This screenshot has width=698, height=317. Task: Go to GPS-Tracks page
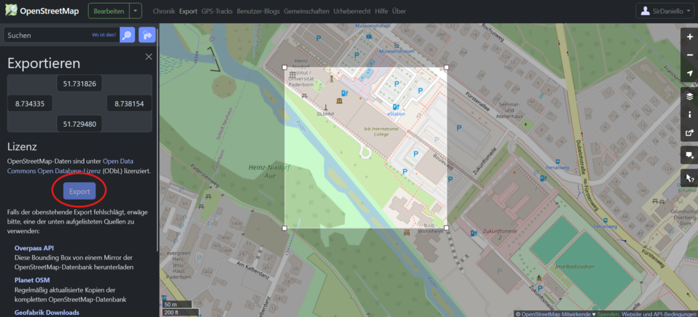coord(217,12)
